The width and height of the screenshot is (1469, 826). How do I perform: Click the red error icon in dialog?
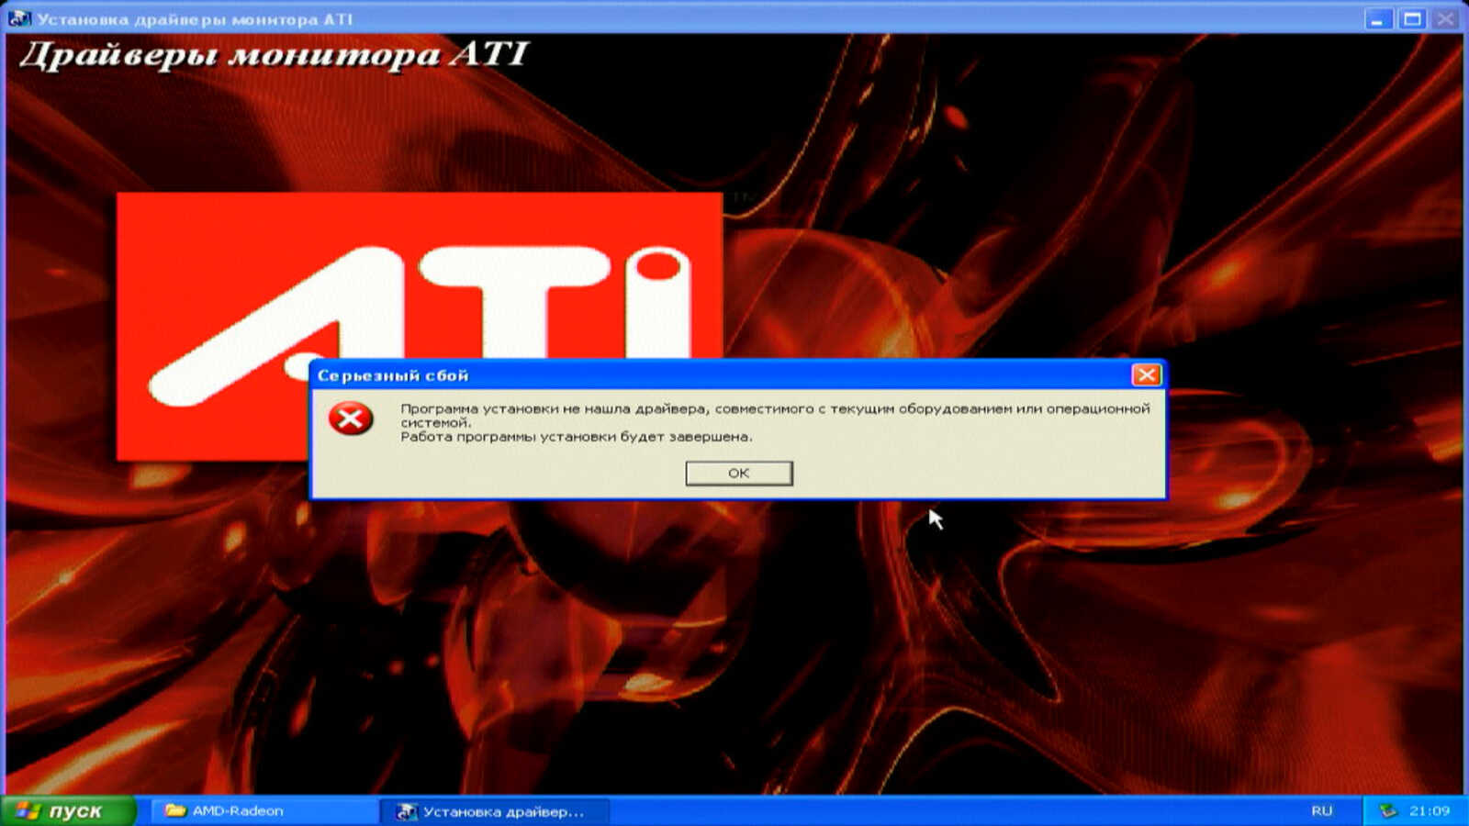pos(351,419)
